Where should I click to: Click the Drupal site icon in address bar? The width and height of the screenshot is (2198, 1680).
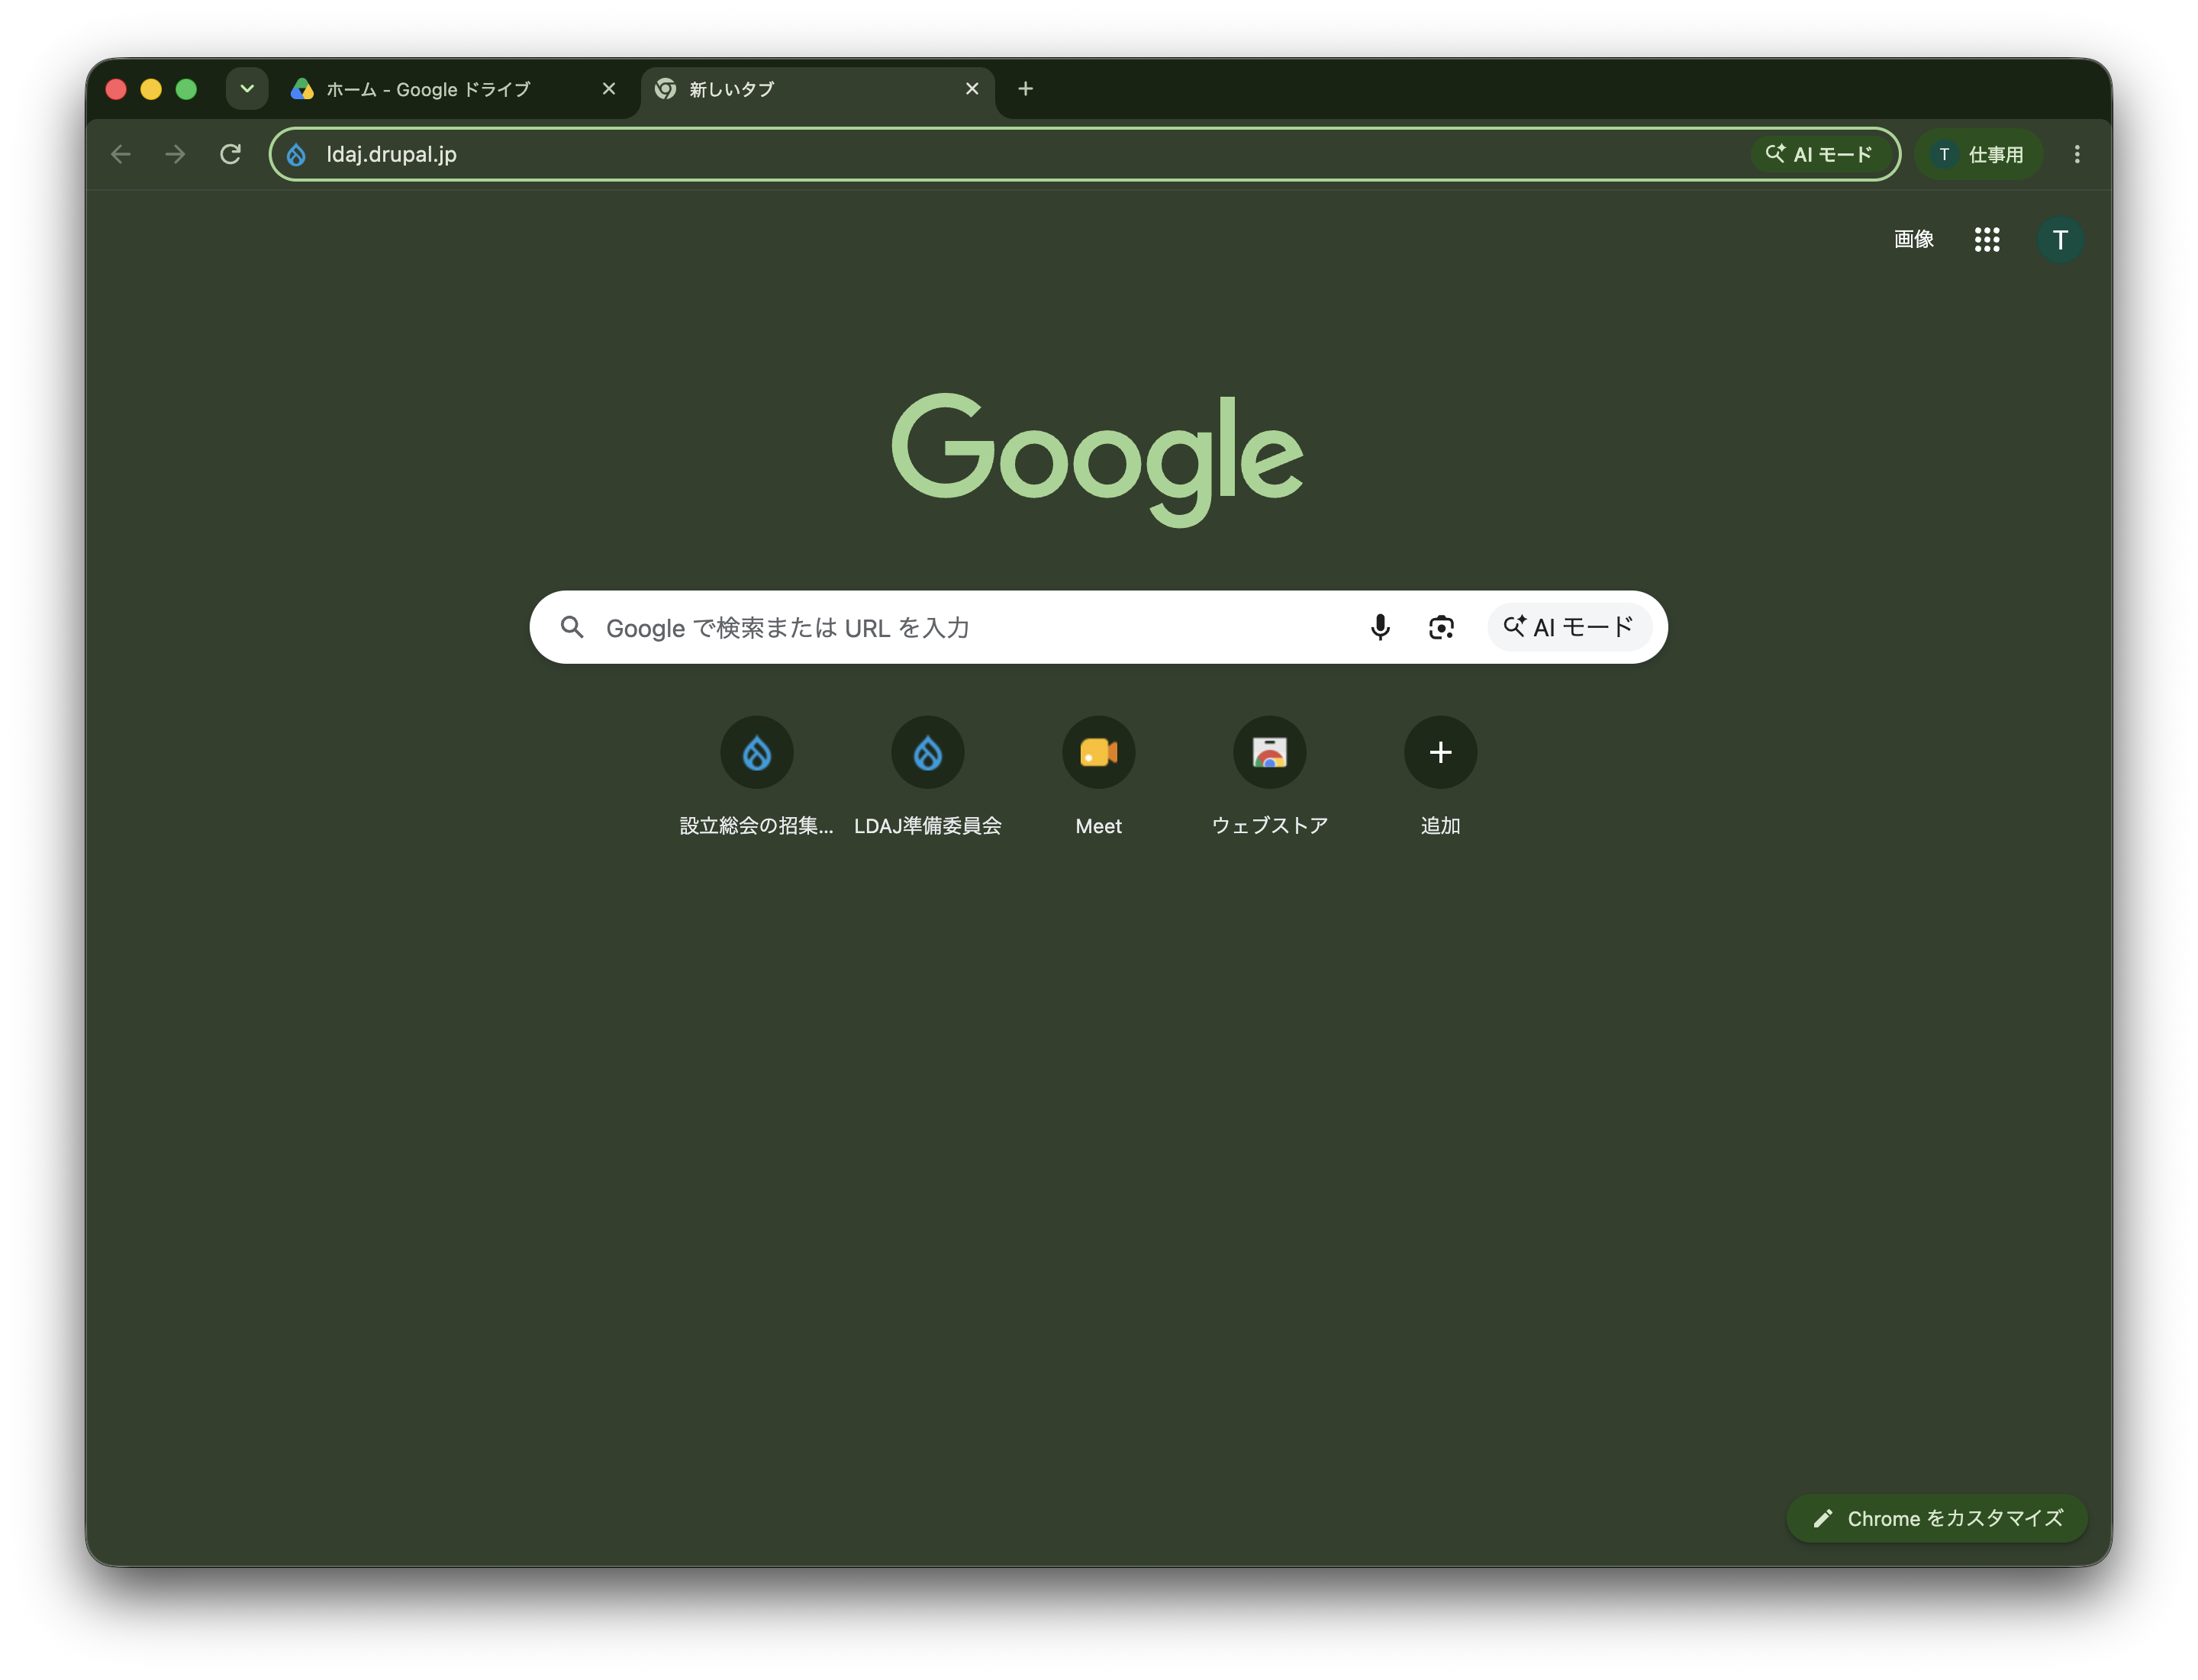296,154
